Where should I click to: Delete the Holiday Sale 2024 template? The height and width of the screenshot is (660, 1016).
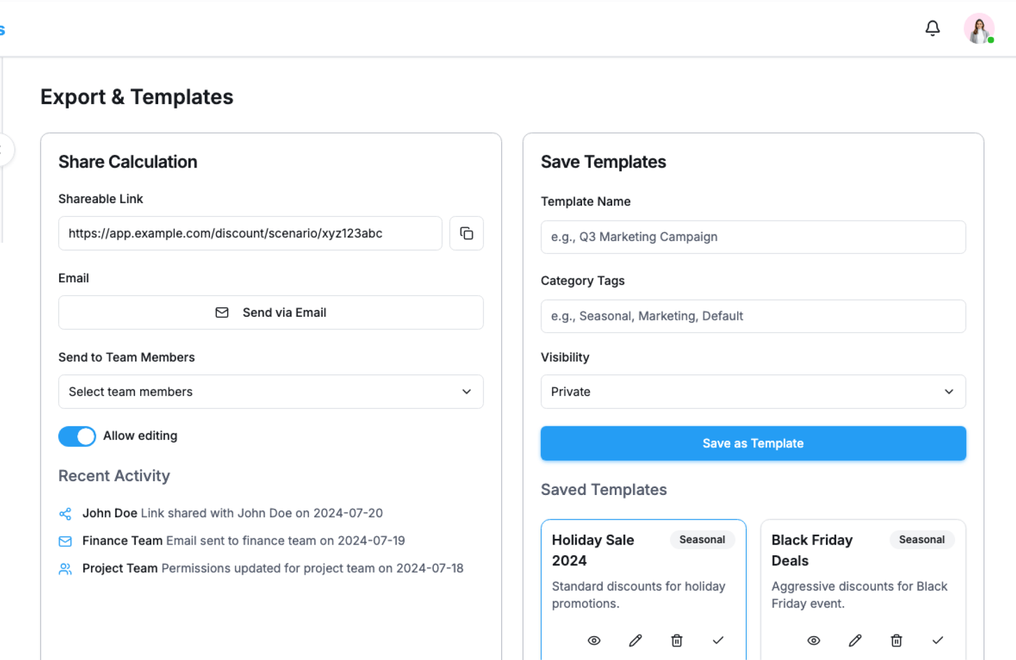click(x=677, y=640)
